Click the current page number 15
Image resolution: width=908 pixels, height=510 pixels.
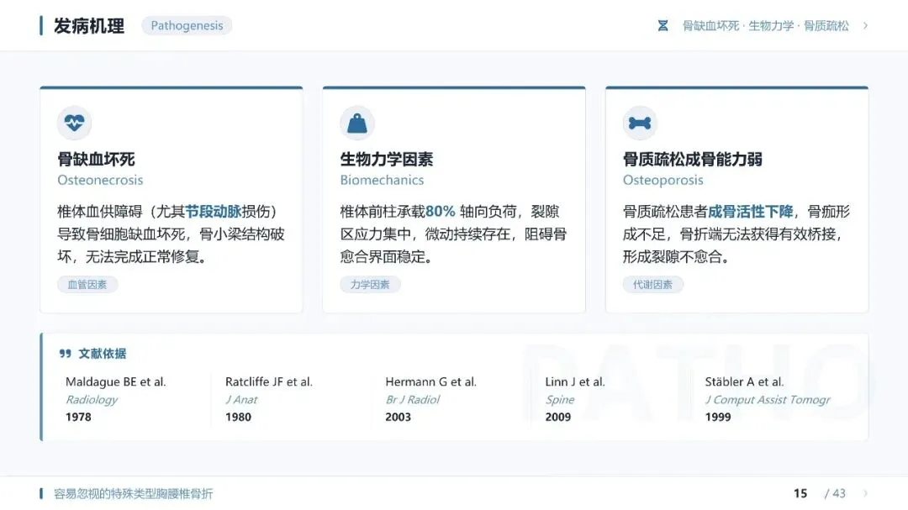point(800,493)
